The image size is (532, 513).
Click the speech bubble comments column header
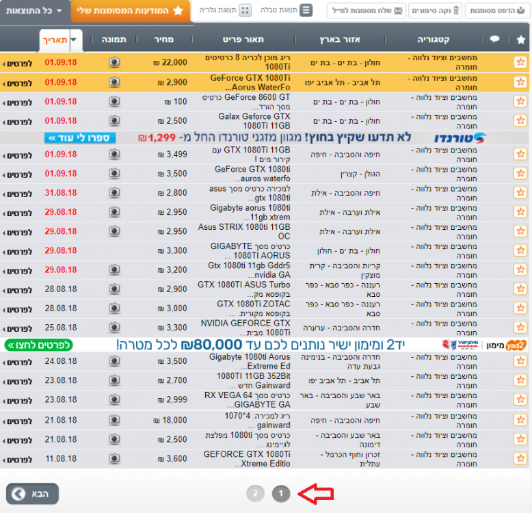click(x=494, y=40)
